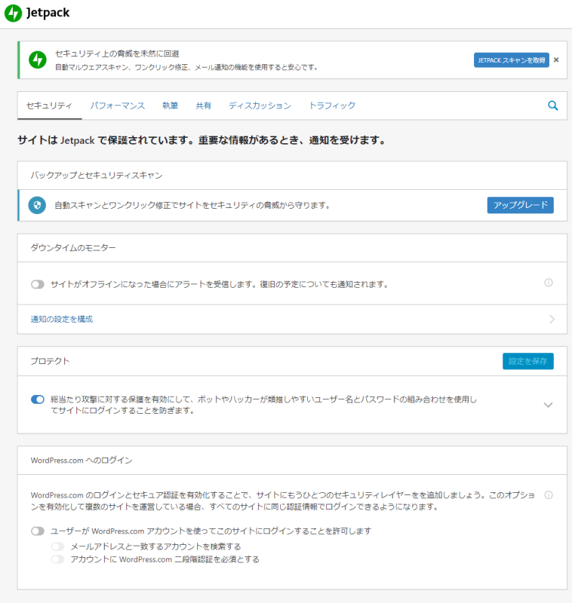Click the info icon in WordPress.com ログイン section
The image size is (572, 603).
550,495
